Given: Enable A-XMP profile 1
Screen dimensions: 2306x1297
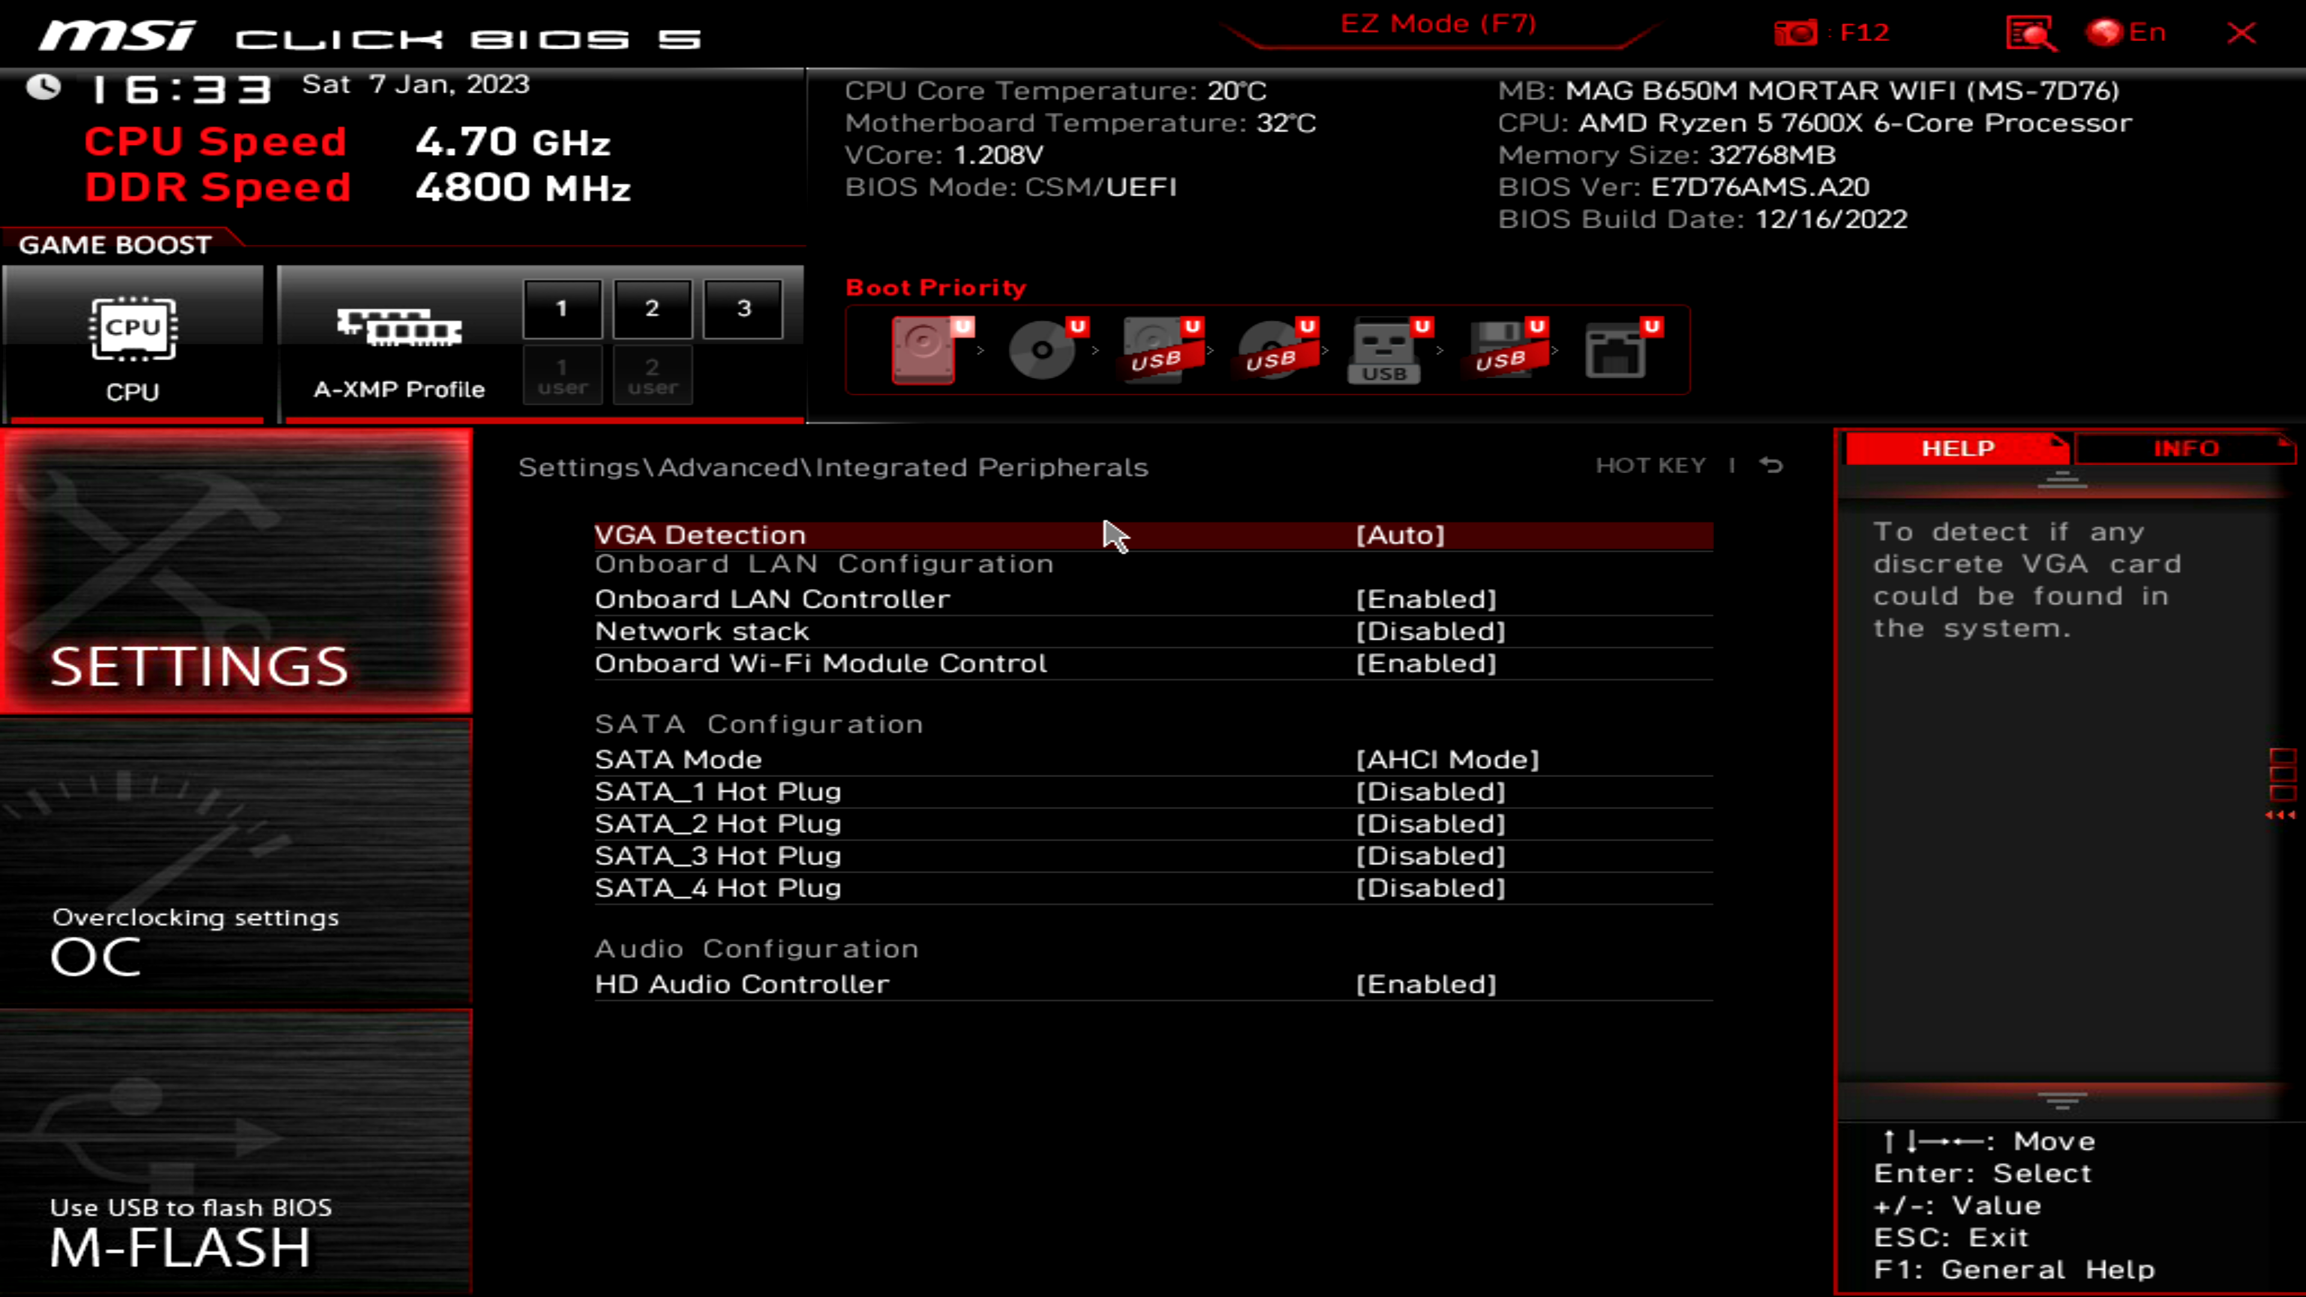Looking at the screenshot, I should [x=562, y=309].
